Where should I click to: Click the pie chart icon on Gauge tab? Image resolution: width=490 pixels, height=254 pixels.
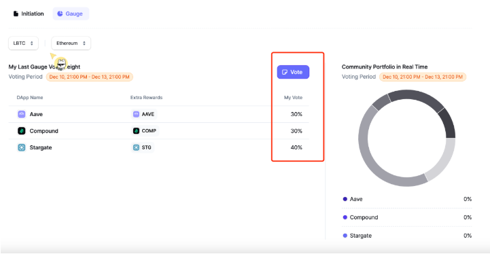tap(60, 14)
